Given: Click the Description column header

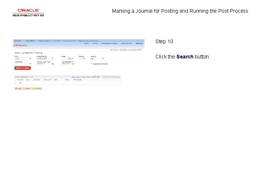Looking at the screenshot, I should click(x=78, y=79).
